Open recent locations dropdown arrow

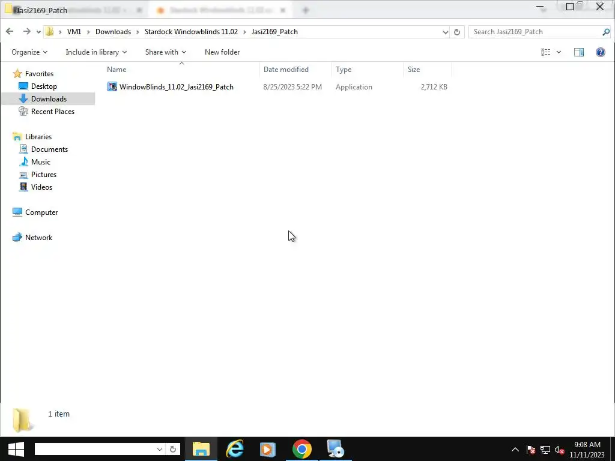coord(38,32)
